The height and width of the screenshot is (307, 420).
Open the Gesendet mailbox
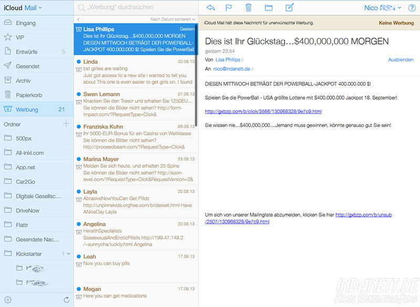[37, 66]
